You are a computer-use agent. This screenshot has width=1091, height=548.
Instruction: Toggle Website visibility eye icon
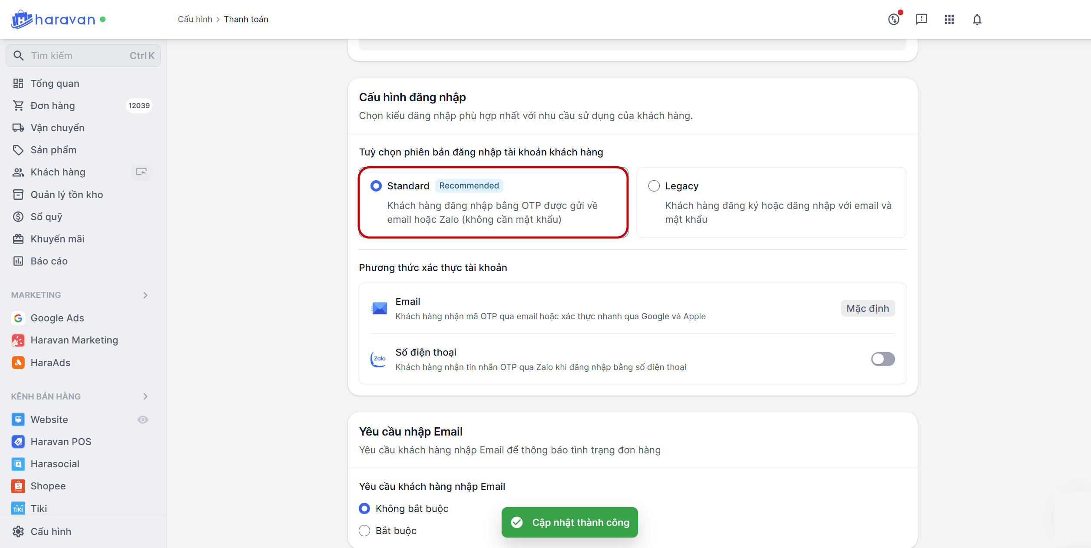coord(143,419)
